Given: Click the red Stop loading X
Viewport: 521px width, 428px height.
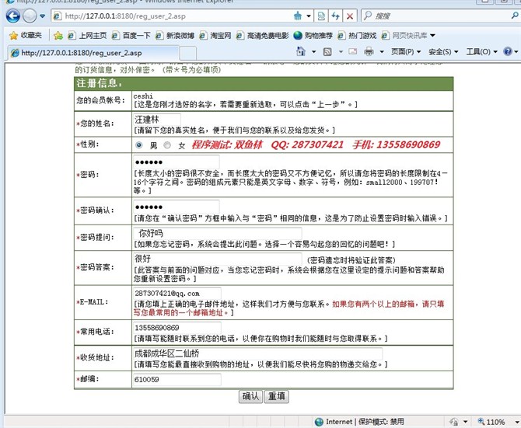Looking at the screenshot, I should 350,16.
